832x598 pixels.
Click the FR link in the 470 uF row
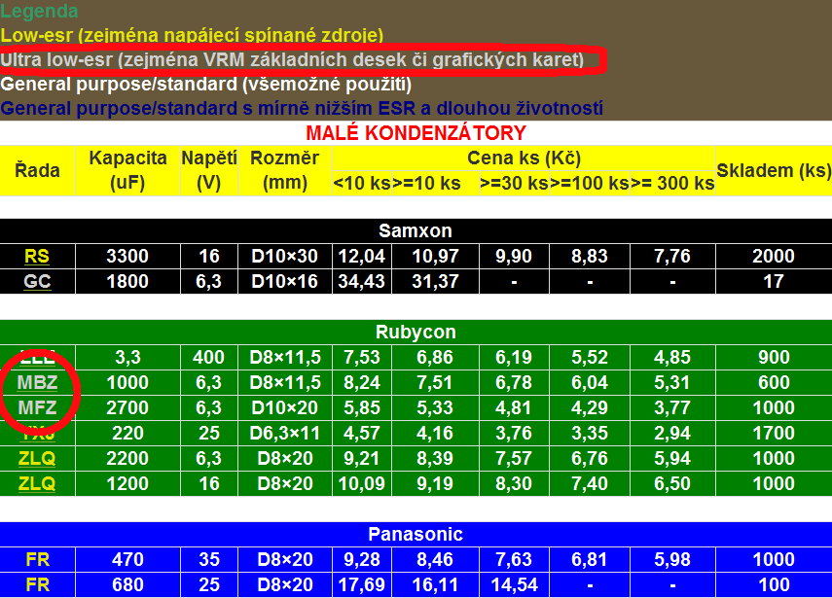[x=37, y=559]
